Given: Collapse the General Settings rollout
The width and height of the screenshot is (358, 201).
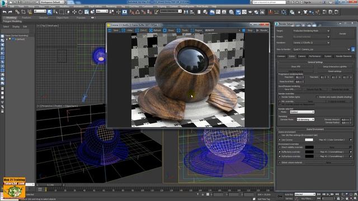Looking at the screenshot, I should (x=315, y=62).
